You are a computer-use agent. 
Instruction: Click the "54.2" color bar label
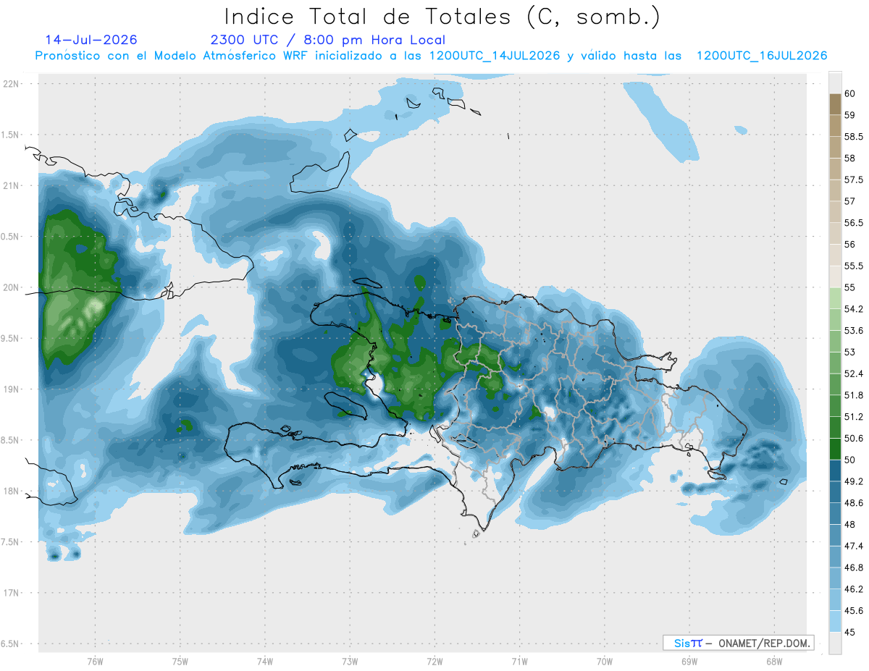(853, 309)
